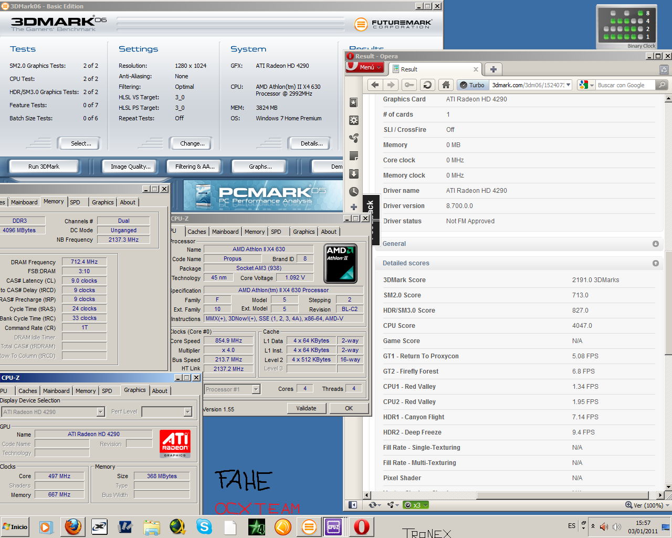Close the Result tab
The image size is (672, 538).
click(x=476, y=69)
